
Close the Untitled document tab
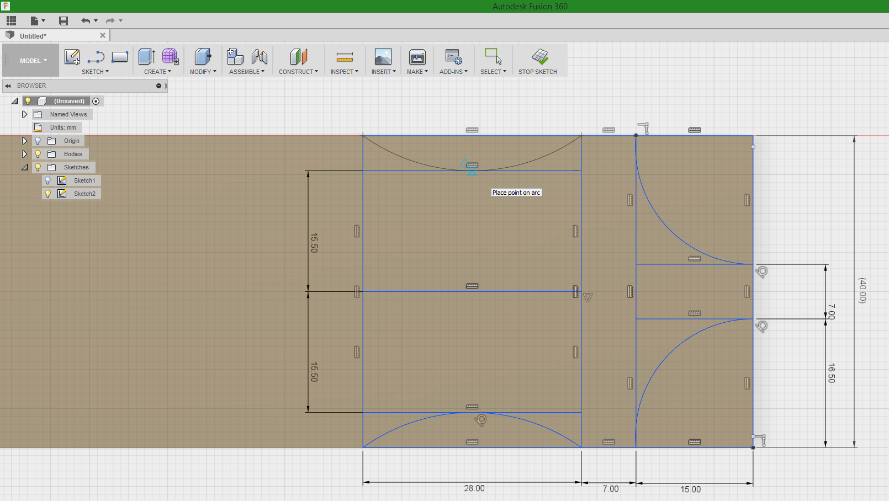[103, 35]
